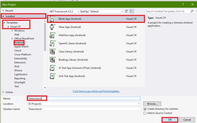Select the Cross-Platform category
The width and height of the screenshot is (197, 123).
(x=23, y=54)
